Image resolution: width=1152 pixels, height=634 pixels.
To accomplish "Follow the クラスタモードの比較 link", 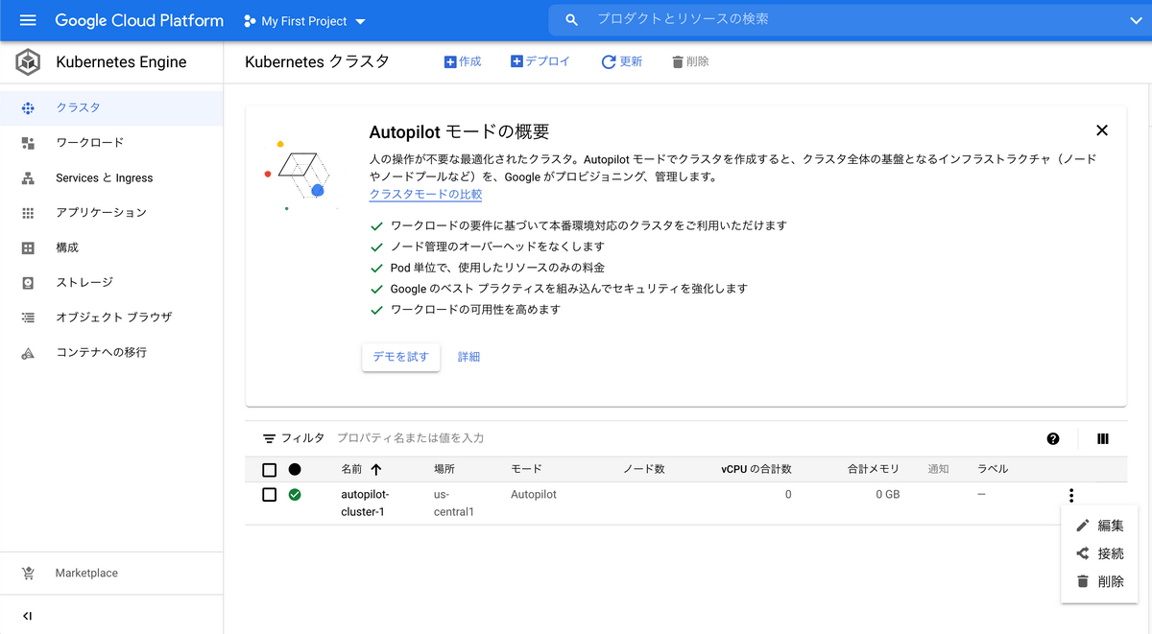I will coord(425,195).
